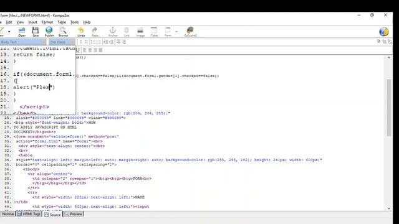The height and width of the screenshot is (224, 399).
Task: Click the line 'alert("Ples")' in magnified view
Action: click(34, 87)
